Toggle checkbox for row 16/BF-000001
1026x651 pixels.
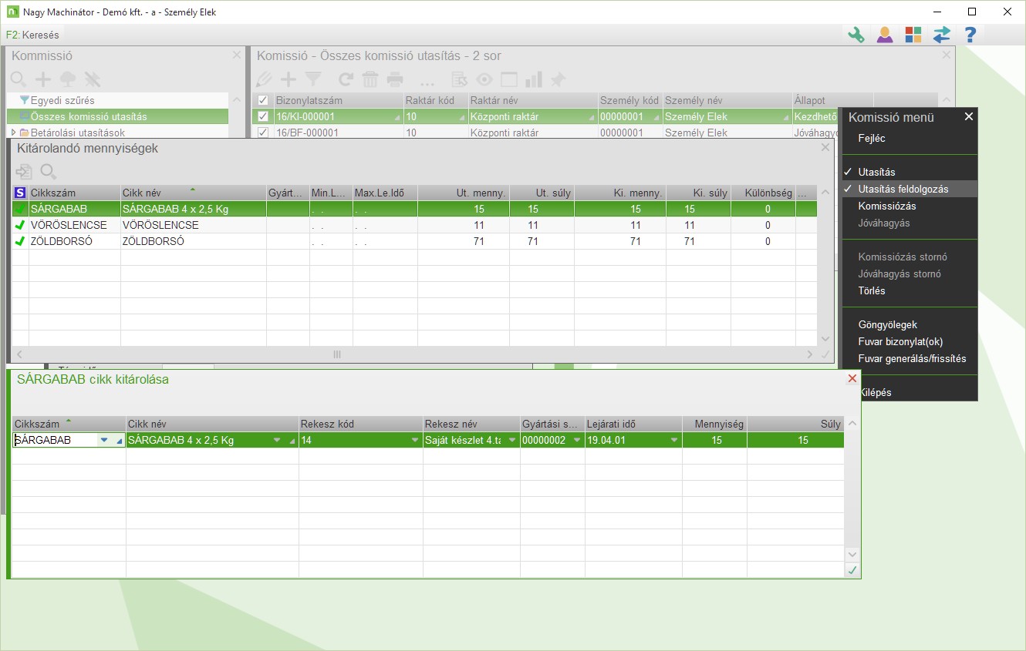coord(263,133)
